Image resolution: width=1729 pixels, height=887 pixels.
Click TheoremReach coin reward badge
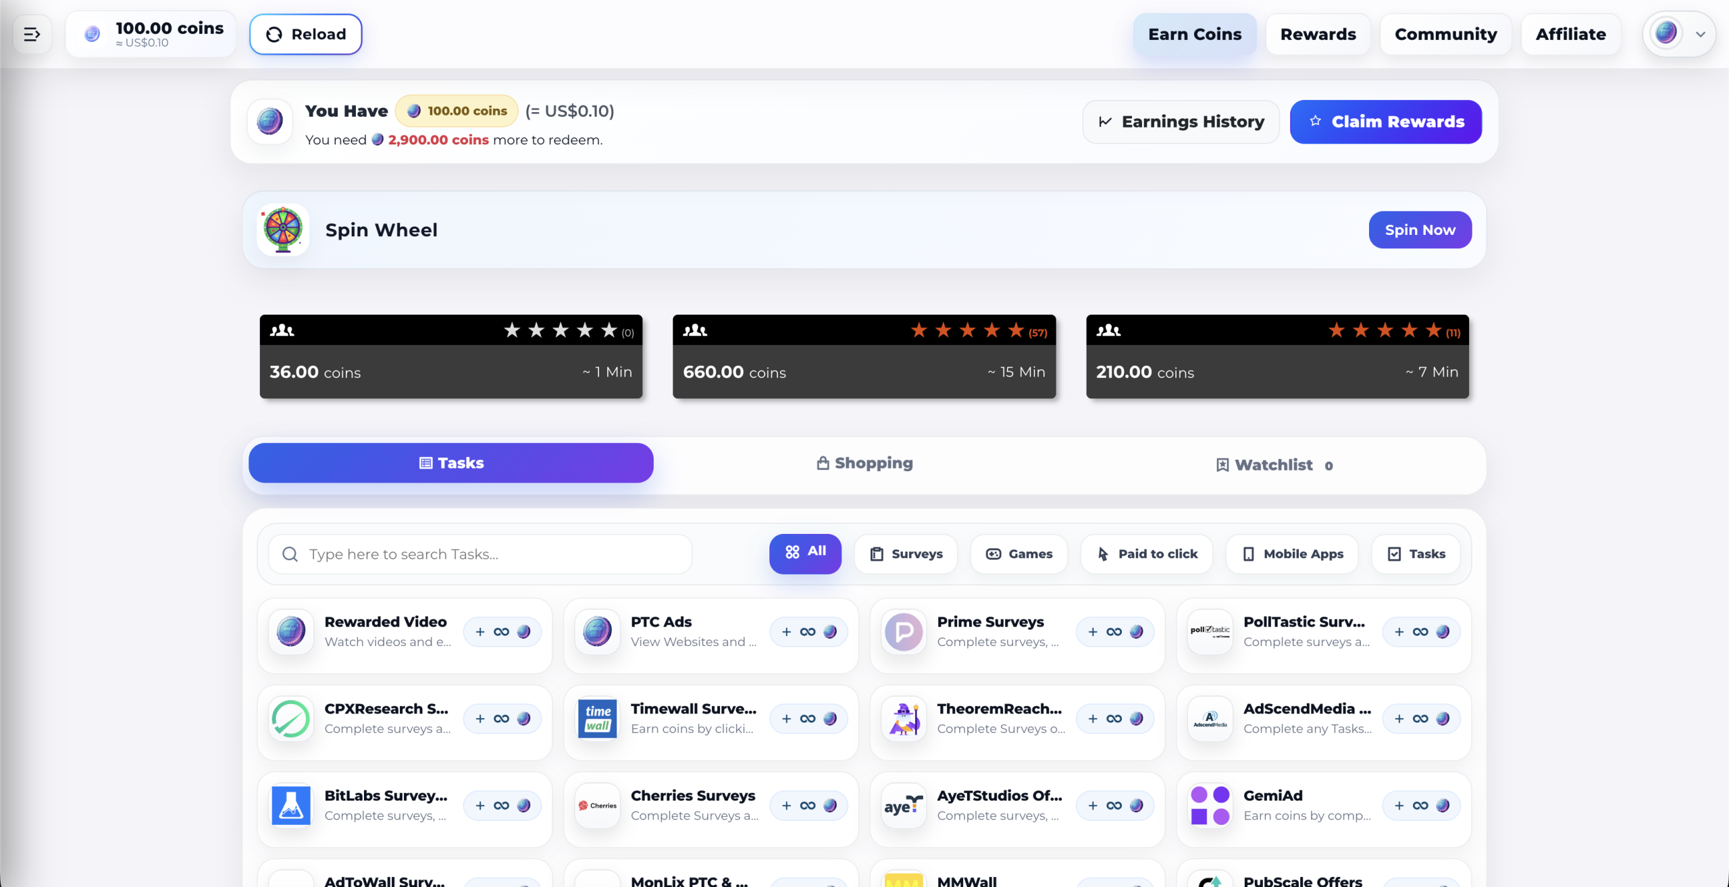pos(1115,719)
